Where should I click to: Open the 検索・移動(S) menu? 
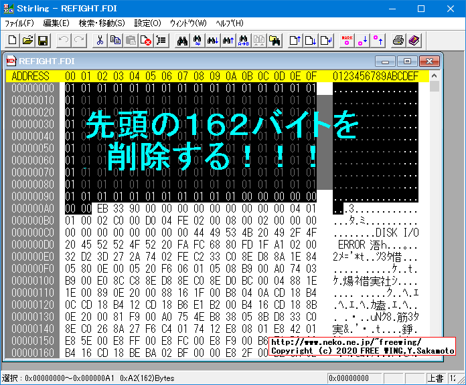pyautogui.click(x=102, y=23)
